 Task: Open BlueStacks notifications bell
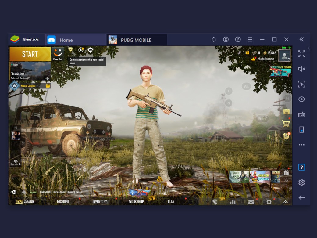[213, 39]
